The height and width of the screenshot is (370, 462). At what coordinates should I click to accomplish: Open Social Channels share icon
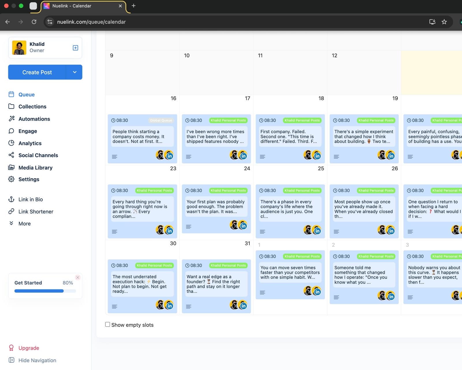click(11, 155)
